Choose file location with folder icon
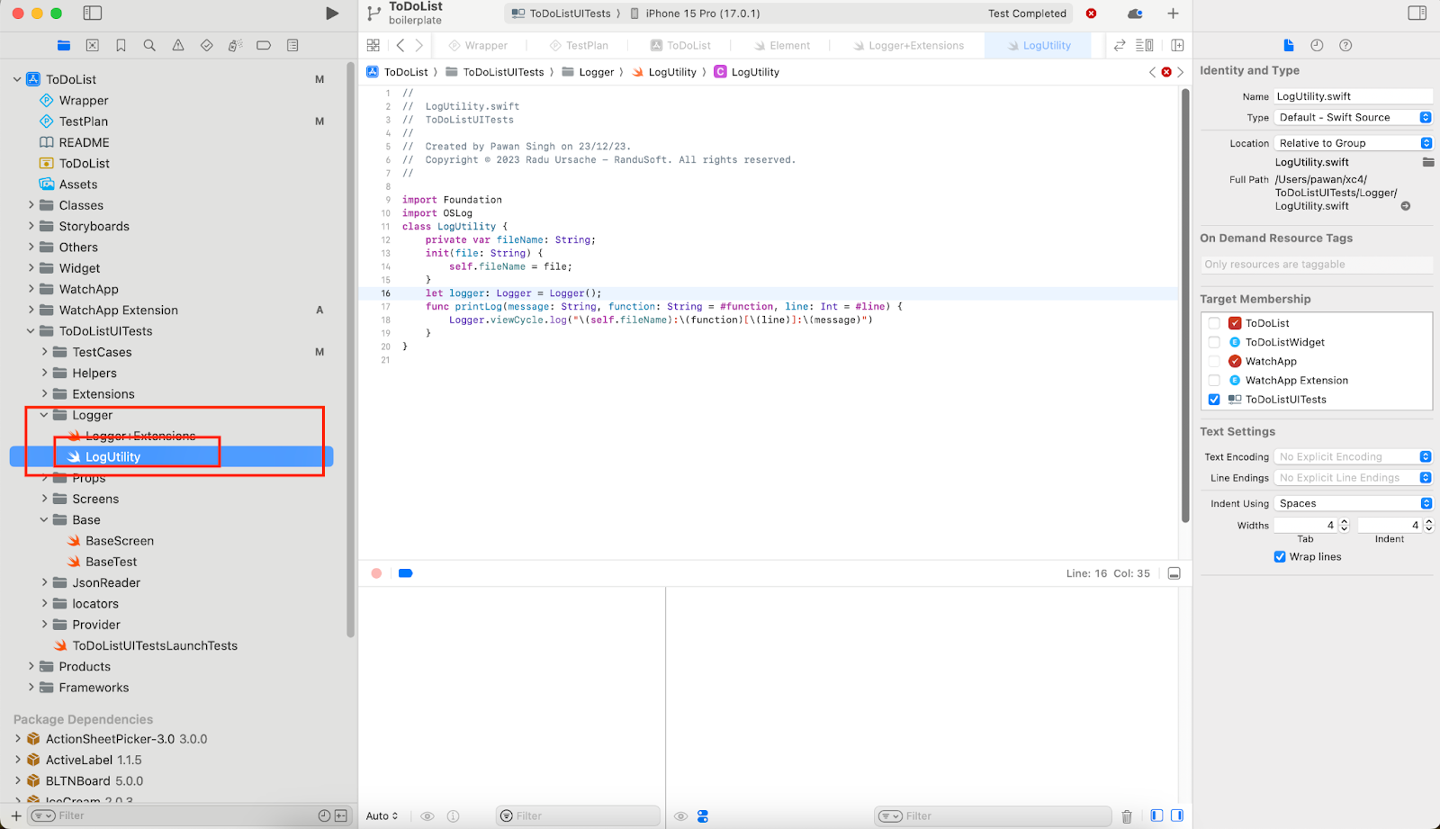Viewport: 1440px width, 829px height. point(1428,162)
